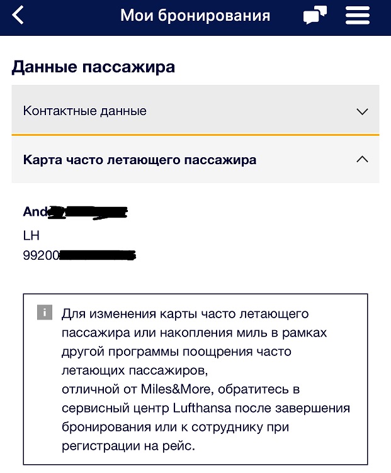
Task: Click the grey info icon in the notice
Action: coord(44,313)
